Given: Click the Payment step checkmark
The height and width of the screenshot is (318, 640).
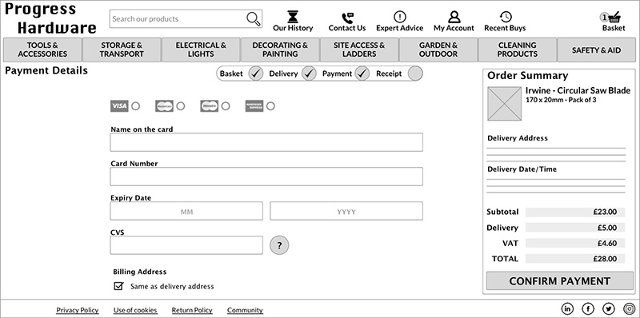Looking at the screenshot, I should point(362,74).
